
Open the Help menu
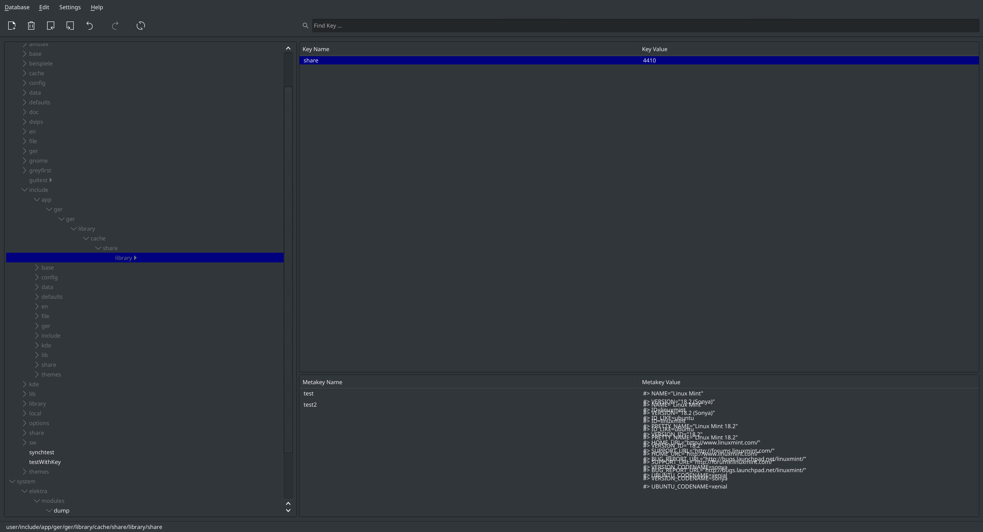point(97,7)
